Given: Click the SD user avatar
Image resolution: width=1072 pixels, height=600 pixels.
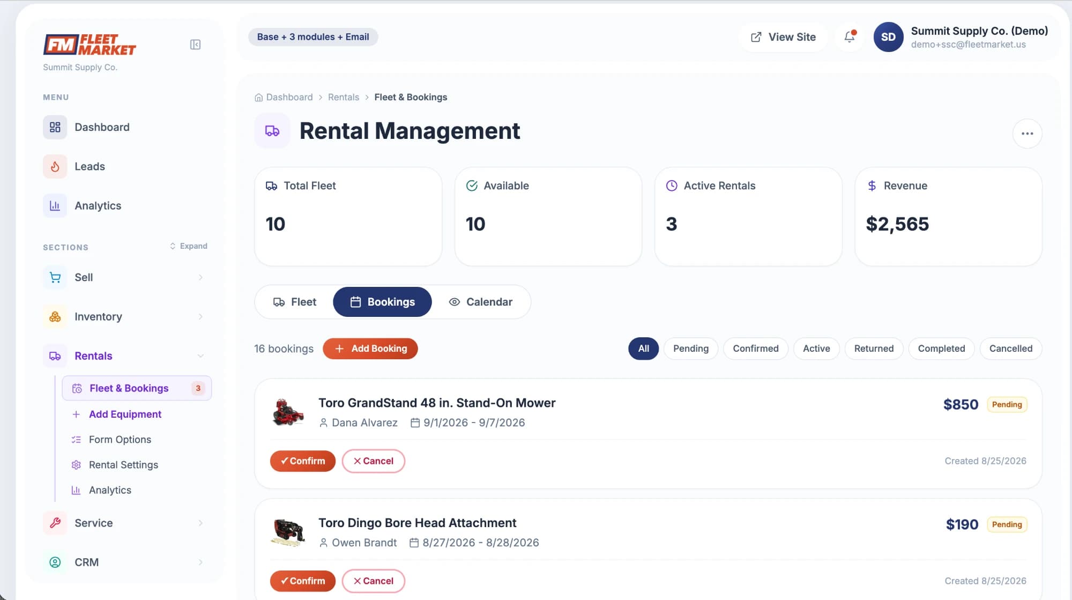Looking at the screenshot, I should (x=888, y=37).
